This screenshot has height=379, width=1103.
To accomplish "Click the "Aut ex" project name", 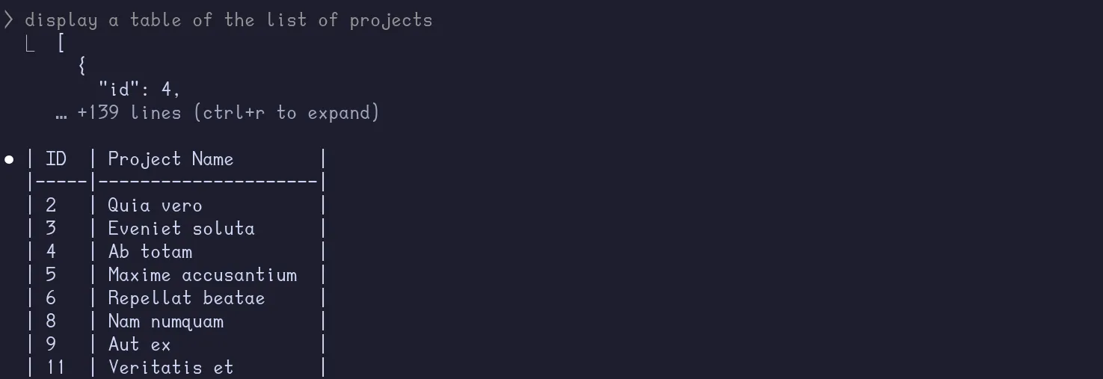I will point(139,345).
